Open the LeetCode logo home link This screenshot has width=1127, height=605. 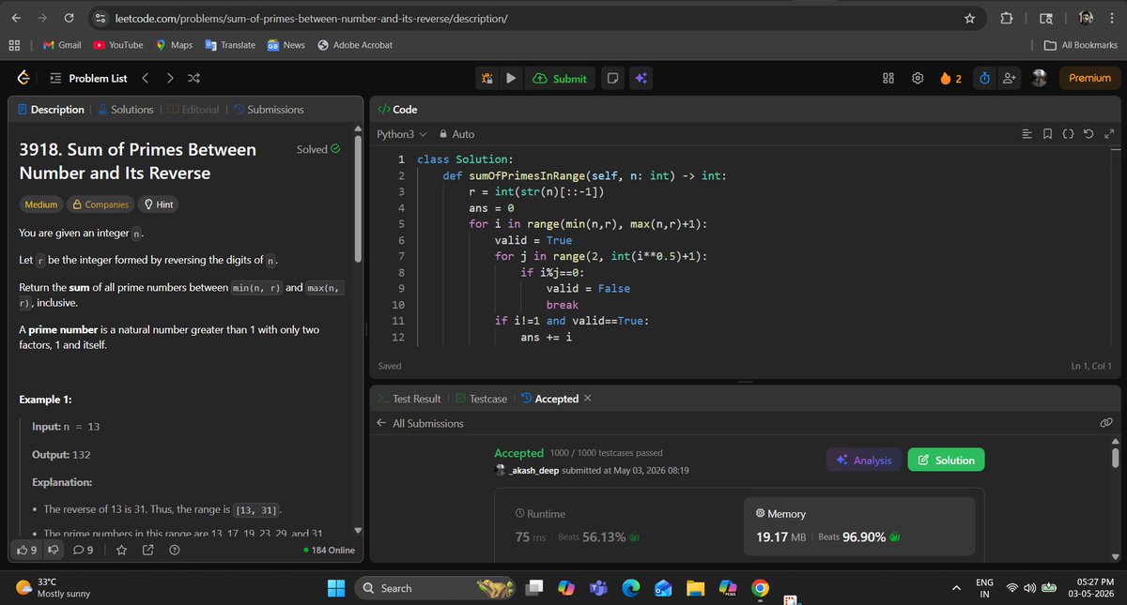click(x=23, y=79)
